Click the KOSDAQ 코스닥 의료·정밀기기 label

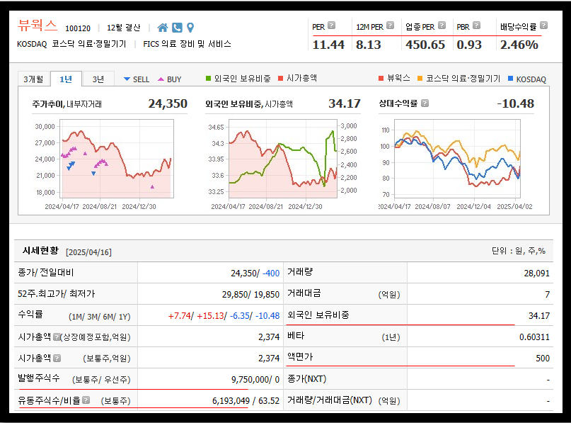point(71,44)
